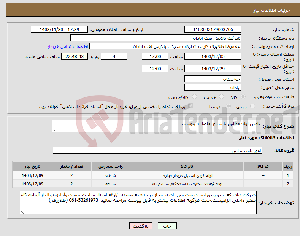Image resolution: width=300 pixels, height=236 pixels.
Task: Toggle the اسناد خزانه اسلامی payment checkbox
Action: 190,106
